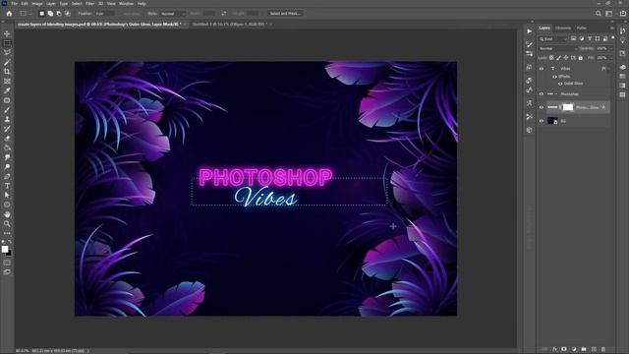Open the Search icon at top right
This screenshot has height=354, width=629.
[599, 13]
